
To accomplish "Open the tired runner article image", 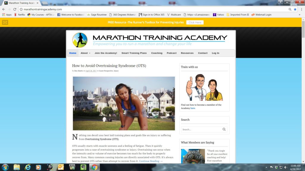I will coord(124,103).
